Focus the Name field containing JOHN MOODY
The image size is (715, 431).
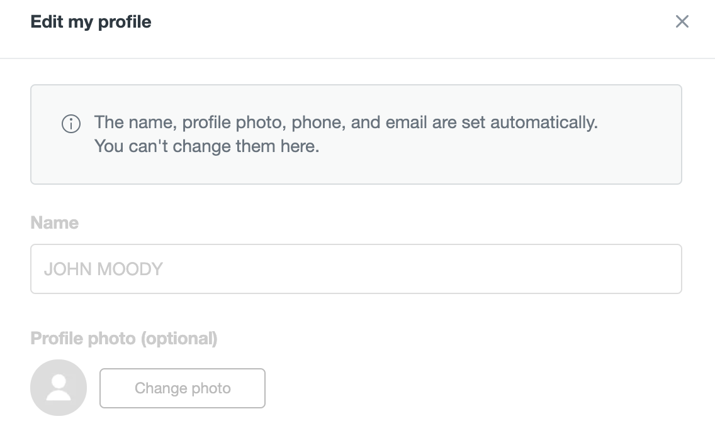coord(356,269)
